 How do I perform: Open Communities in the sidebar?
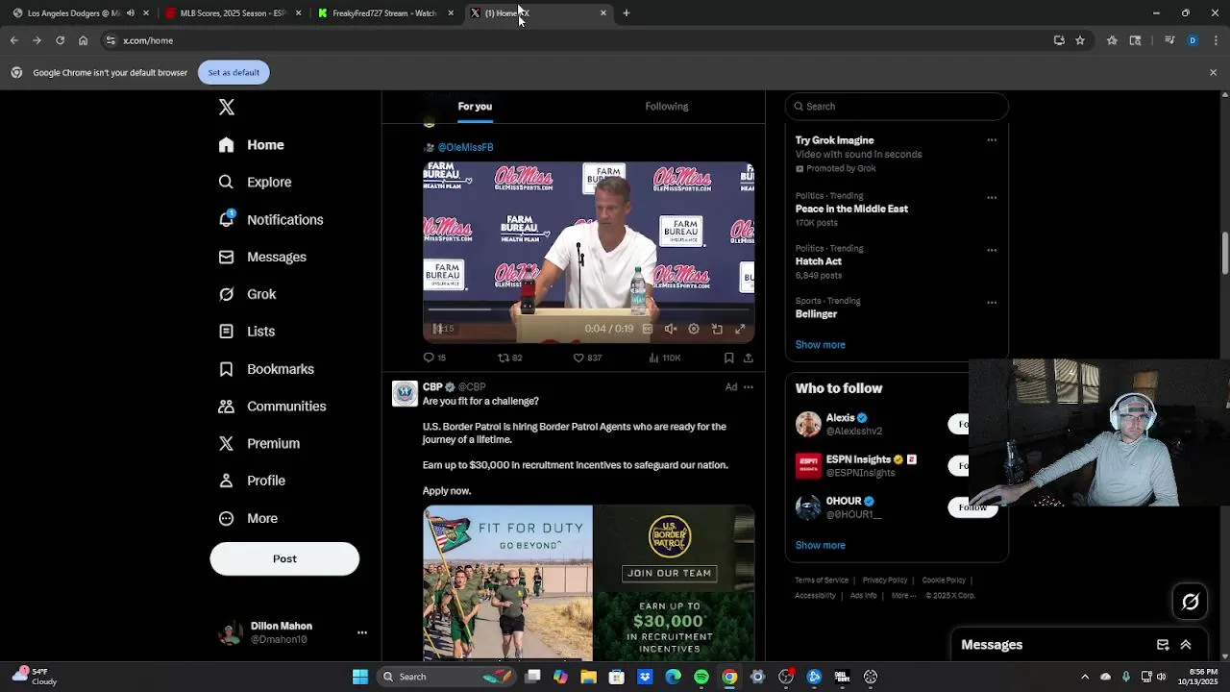[272, 407]
